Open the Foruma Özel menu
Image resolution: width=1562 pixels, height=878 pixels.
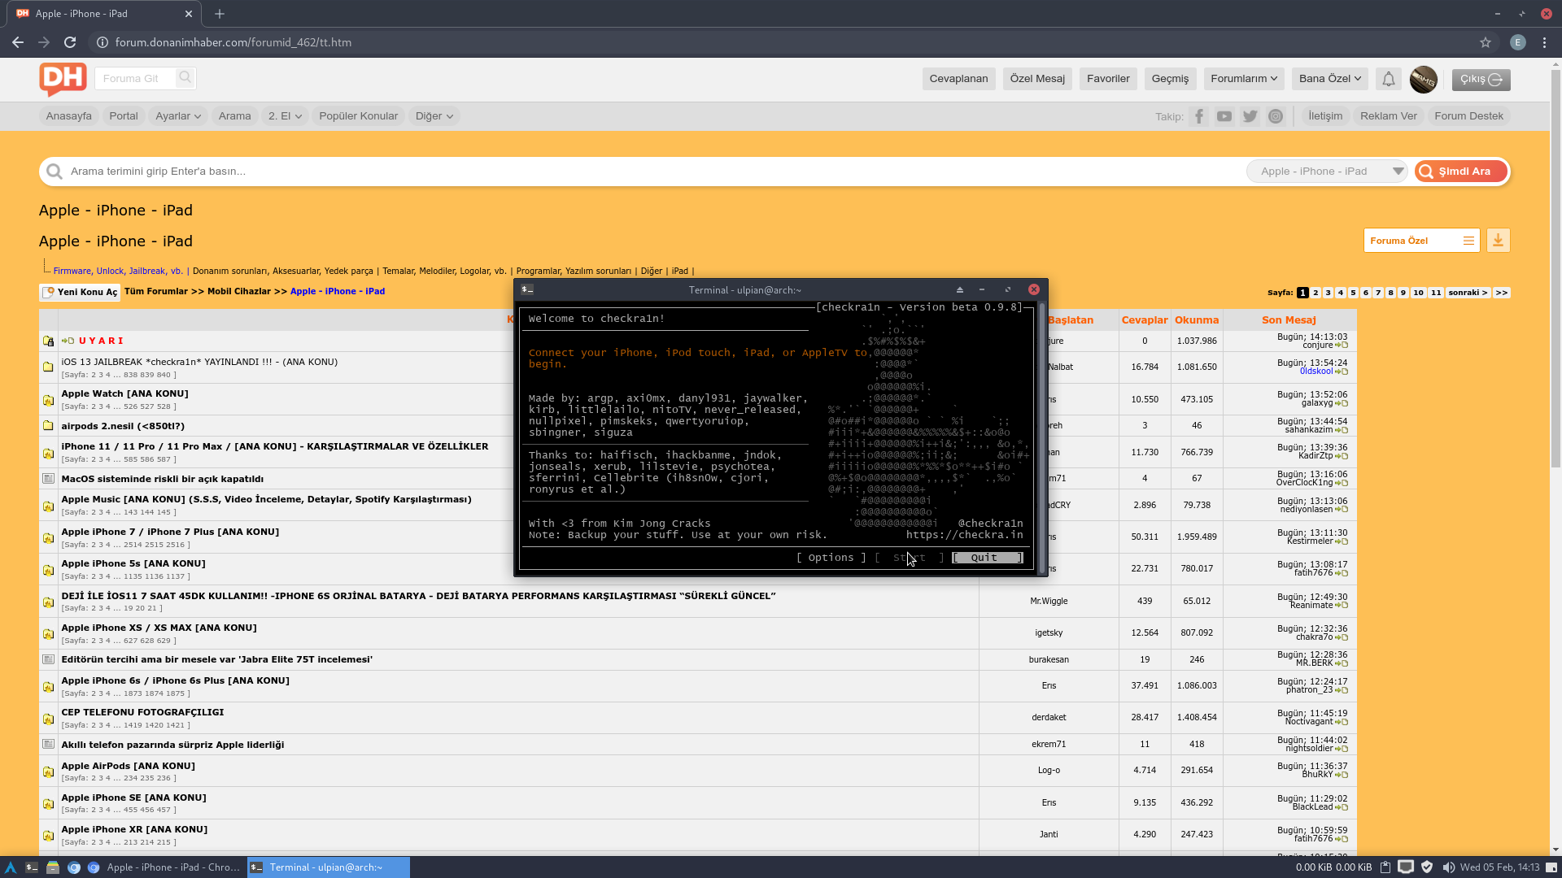coord(1421,241)
